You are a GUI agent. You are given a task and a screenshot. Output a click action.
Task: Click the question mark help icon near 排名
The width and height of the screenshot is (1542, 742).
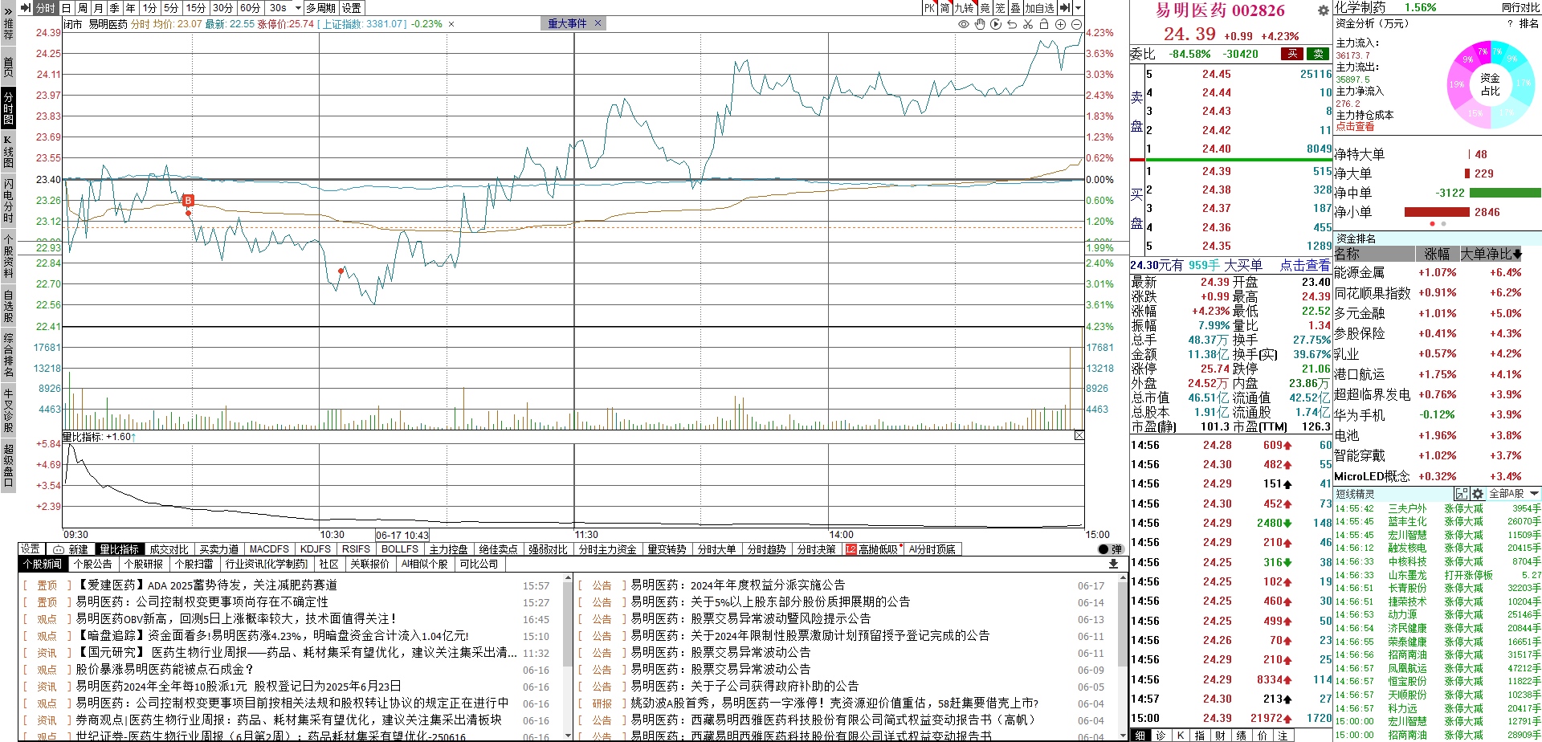[1509, 24]
